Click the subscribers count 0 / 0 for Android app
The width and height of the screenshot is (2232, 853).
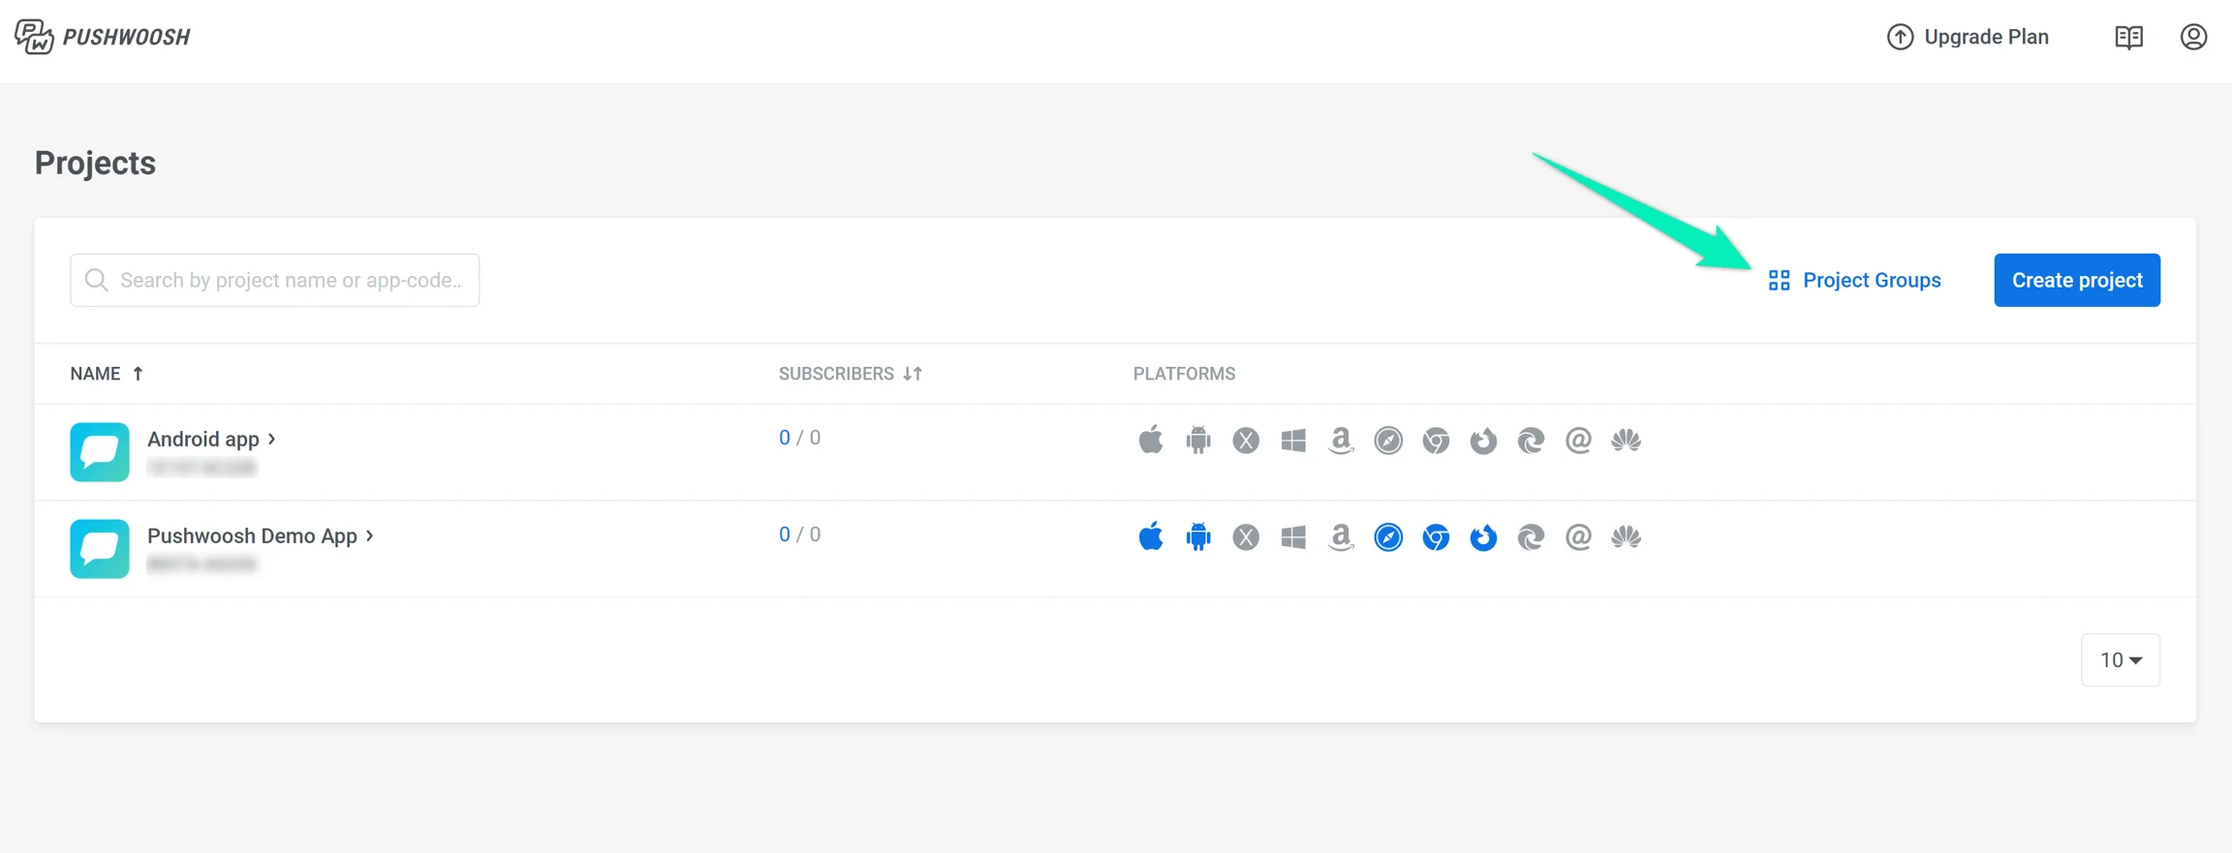(799, 438)
